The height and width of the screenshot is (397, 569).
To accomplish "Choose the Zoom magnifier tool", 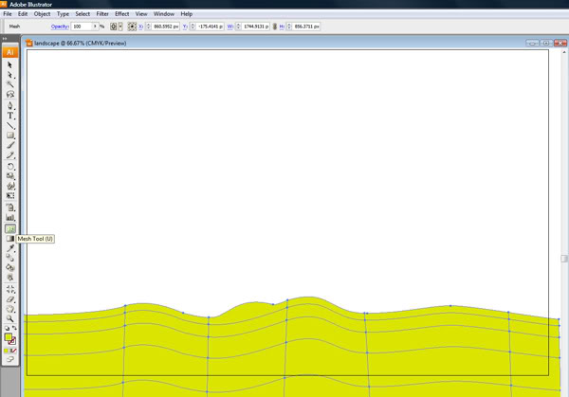I will (x=9, y=318).
